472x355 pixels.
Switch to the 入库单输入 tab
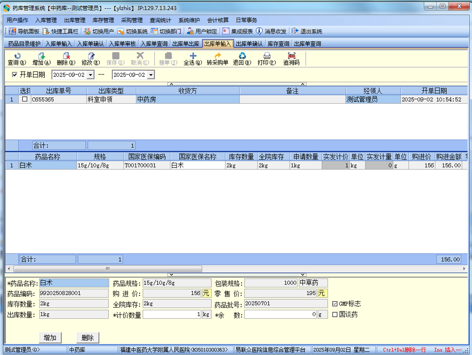pos(59,44)
